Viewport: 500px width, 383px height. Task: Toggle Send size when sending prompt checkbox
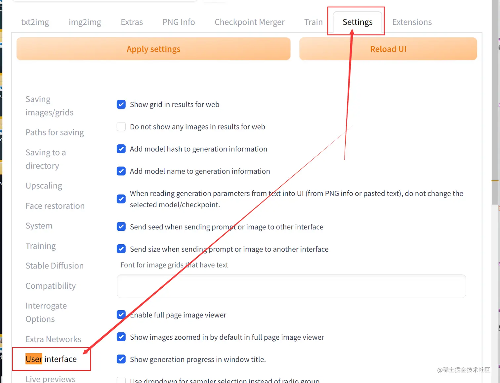[121, 249]
